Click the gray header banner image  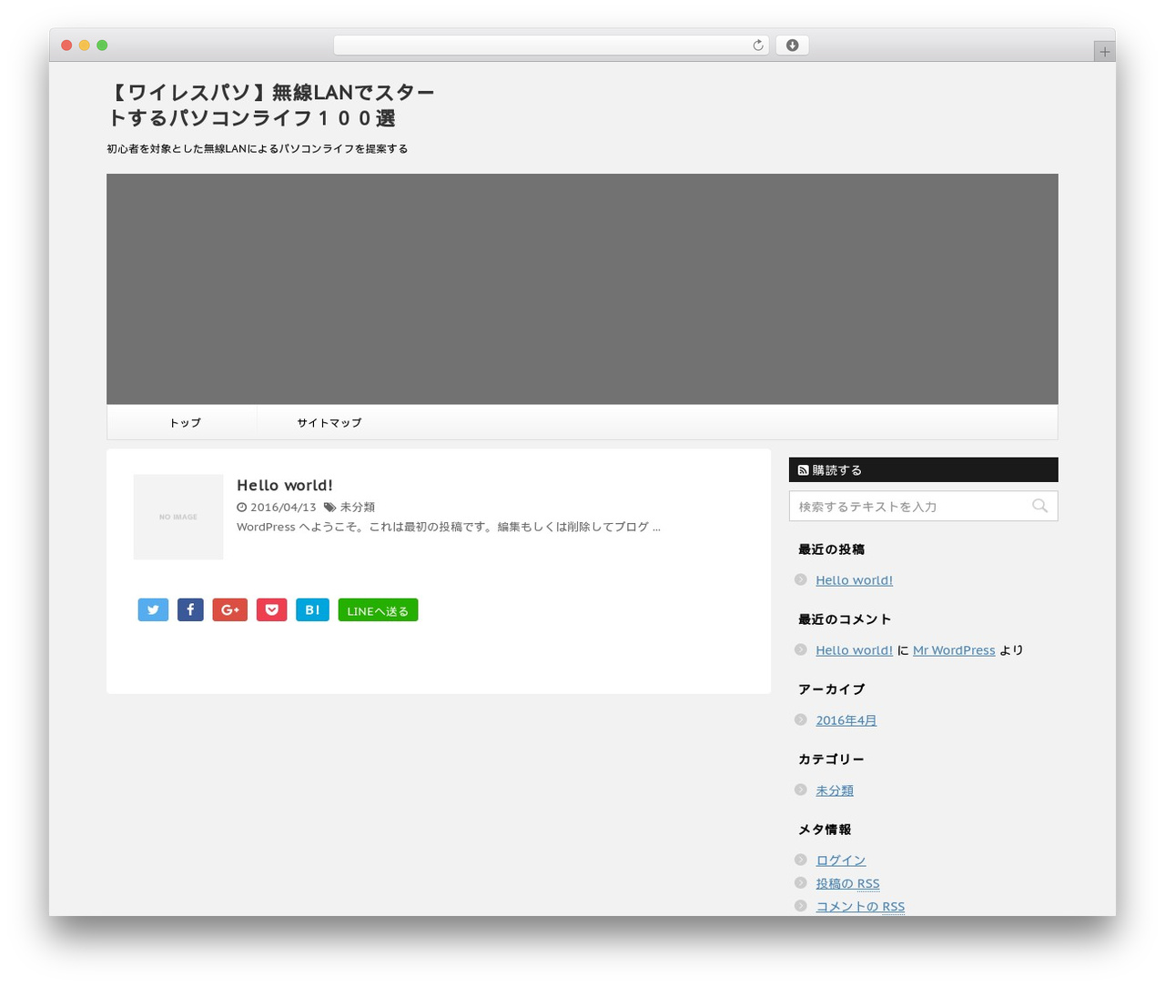coord(582,289)
